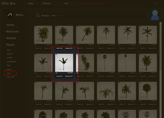Select the Tree category in the sidebar
The height and width of the screenshot is (118, 164).
[9, 73]
